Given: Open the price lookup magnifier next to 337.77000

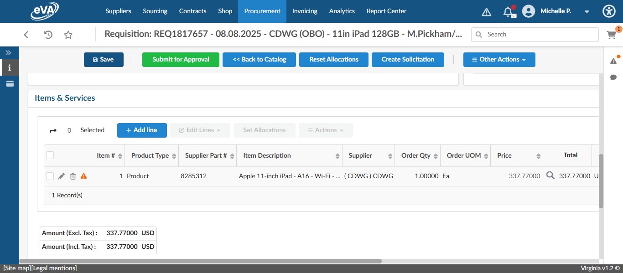Looking at the screenshot, I should (550, 175).
